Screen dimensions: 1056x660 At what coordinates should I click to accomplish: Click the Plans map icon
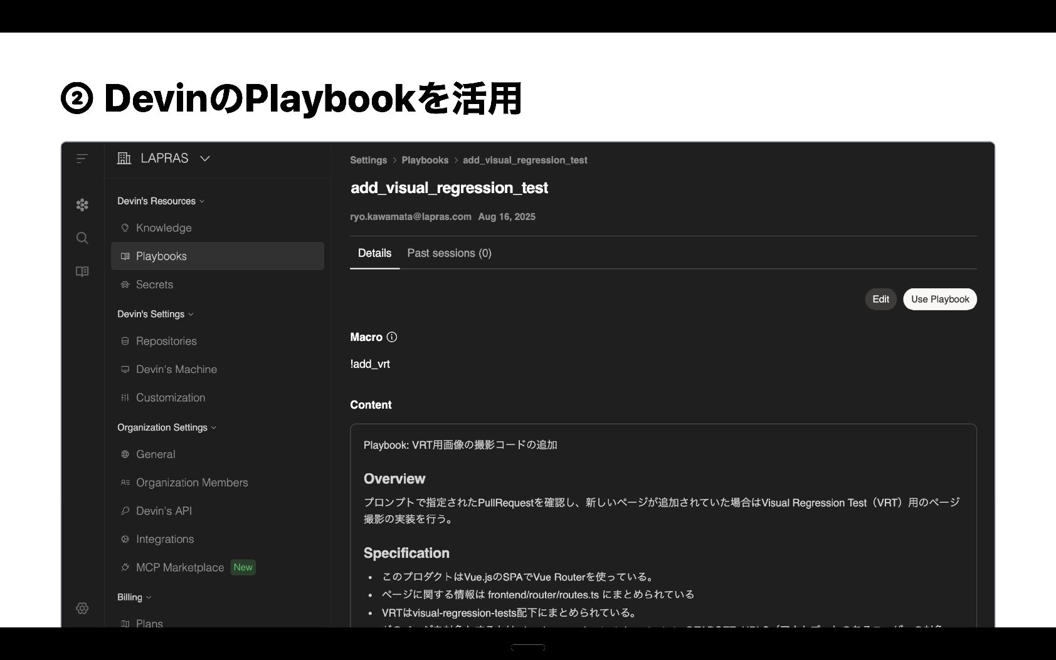[x=125, y=624]
